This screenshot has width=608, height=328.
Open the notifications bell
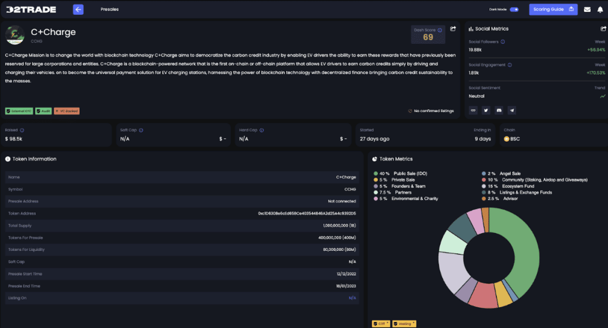pyautogui.click(x=600, y=9)
